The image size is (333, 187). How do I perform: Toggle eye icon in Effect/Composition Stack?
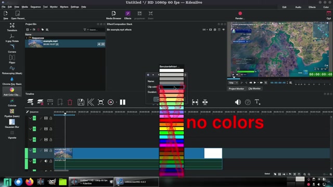[223, 30]
